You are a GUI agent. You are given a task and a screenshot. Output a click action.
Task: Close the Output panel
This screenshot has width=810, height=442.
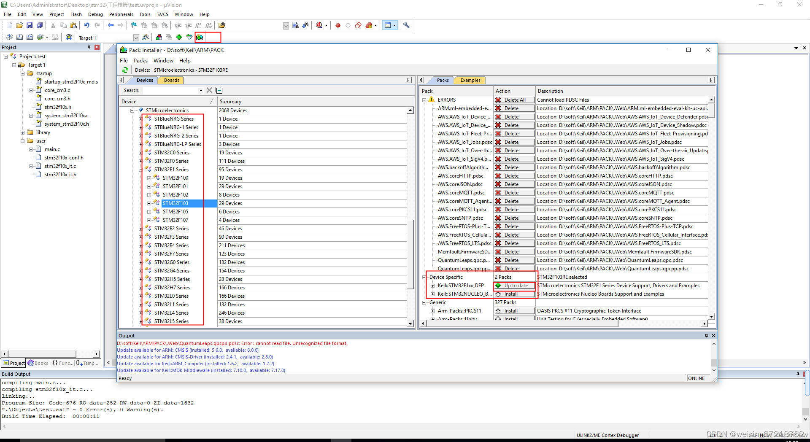[x=713, y=336]
